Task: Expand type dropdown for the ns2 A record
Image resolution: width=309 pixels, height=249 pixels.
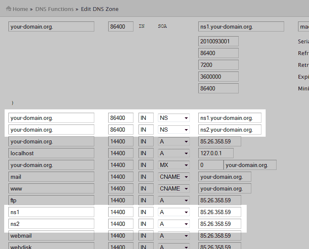Action: 174,224
